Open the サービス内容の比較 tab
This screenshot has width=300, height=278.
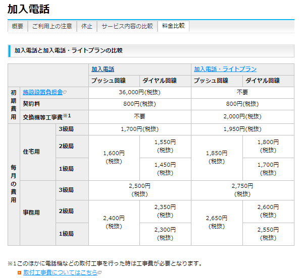[x=127, y=26]
